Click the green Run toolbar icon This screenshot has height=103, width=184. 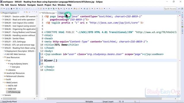click(49, 9)
